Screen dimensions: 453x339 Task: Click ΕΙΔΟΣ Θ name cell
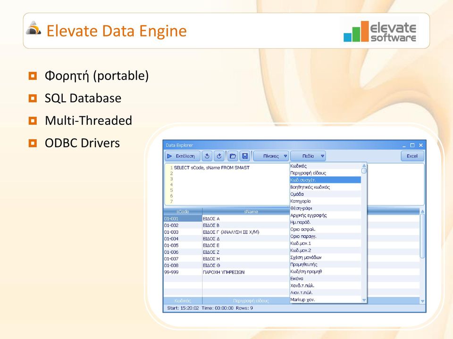click(246, 265)
